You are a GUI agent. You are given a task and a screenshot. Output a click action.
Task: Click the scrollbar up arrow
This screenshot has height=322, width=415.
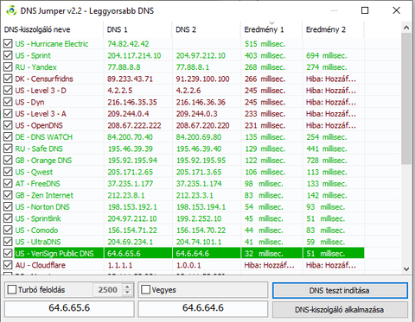[406, 28]
